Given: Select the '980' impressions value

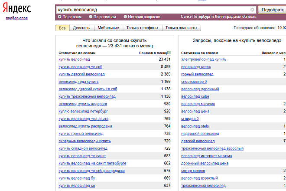Looking at the screenshot, I should coord(167,104).
